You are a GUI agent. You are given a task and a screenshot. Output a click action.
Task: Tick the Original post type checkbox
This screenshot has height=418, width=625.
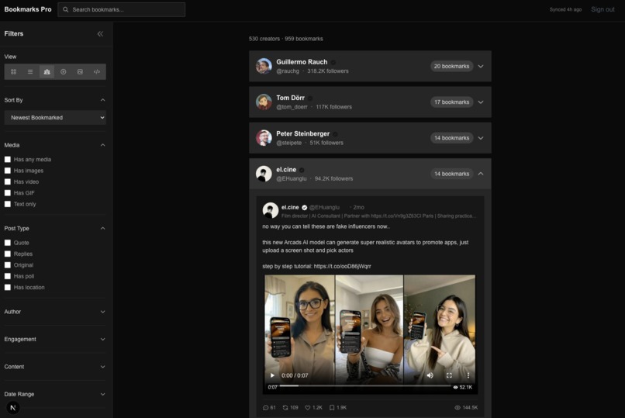pos(8,265)
